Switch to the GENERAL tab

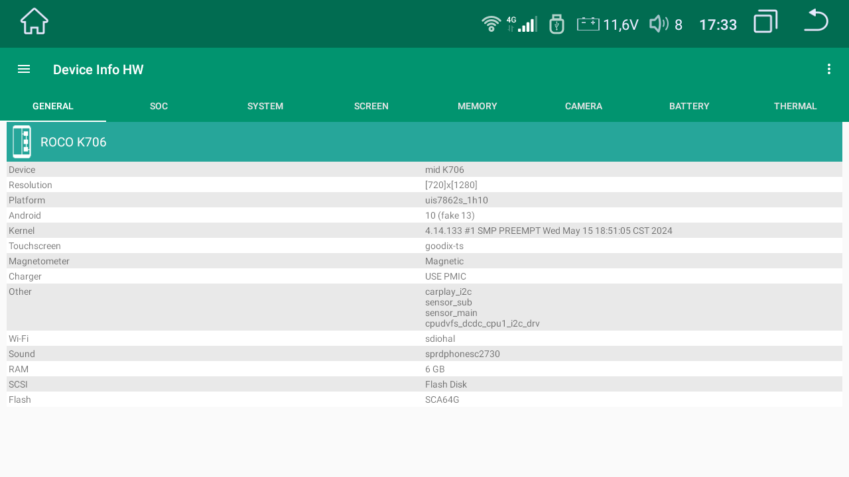tap(53, 106)
